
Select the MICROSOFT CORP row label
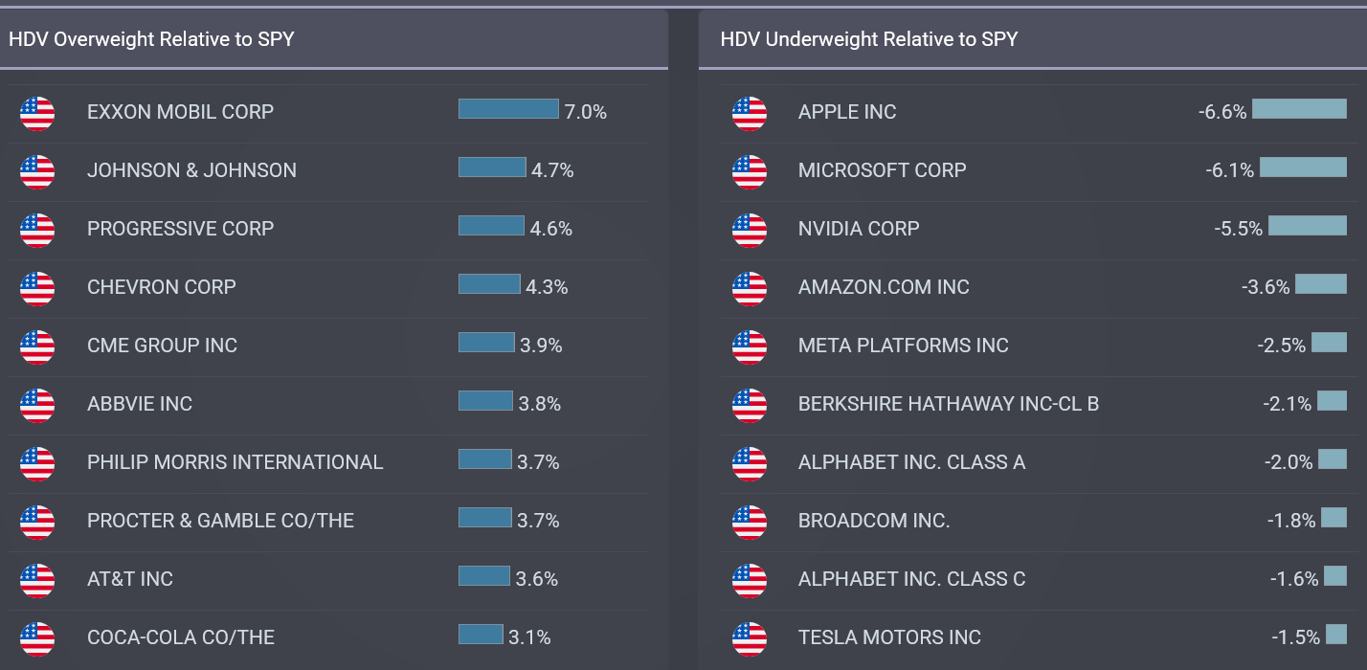click(882, 170)
